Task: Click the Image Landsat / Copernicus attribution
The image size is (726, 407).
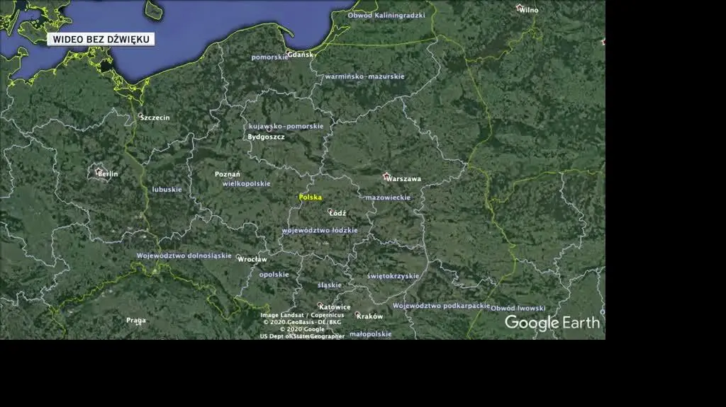Action: point(302,315)
